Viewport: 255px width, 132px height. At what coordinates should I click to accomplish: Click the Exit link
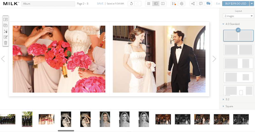tap(218, 3)
